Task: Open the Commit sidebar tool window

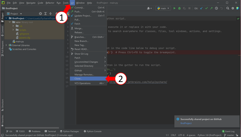Action: click(x=2, y=31)
